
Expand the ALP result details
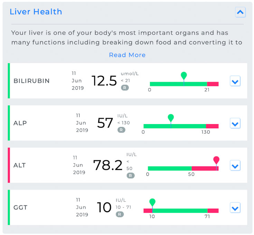(x=235, y=124)
